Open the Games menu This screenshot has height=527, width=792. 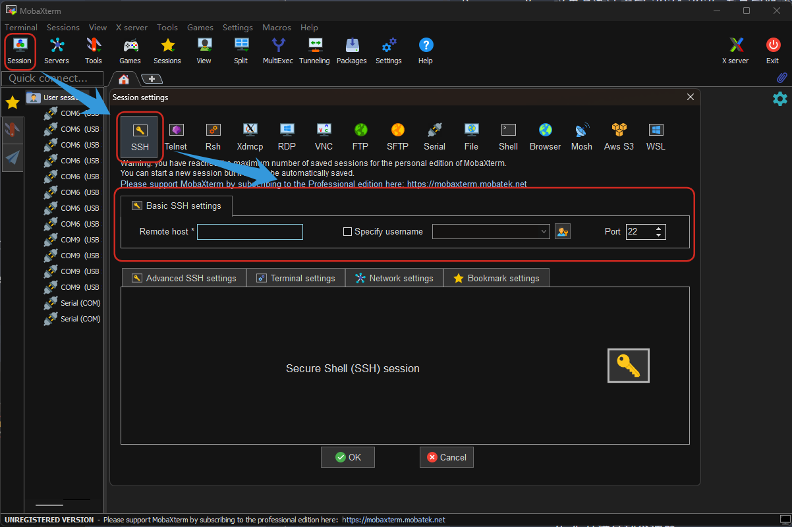(200, 28)
